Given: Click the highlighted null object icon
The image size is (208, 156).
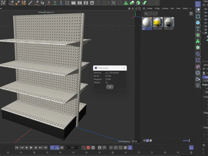Looking at the screenshot, I should [x=198, y=4].
